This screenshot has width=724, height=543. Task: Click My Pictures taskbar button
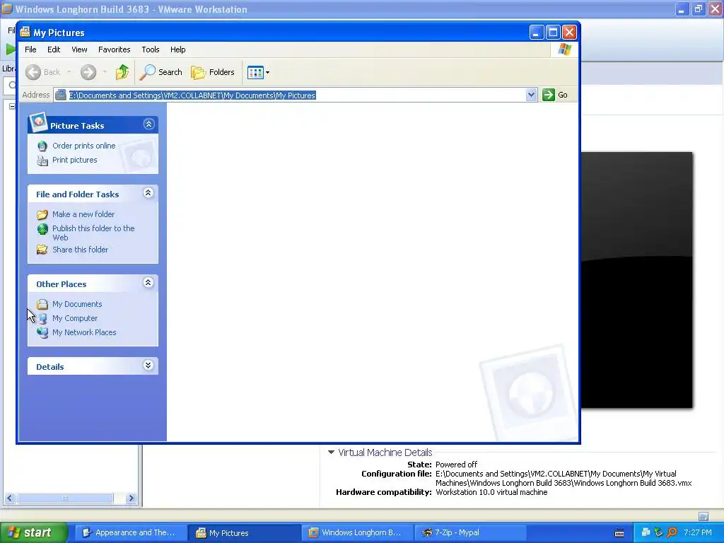pos(244,533)
